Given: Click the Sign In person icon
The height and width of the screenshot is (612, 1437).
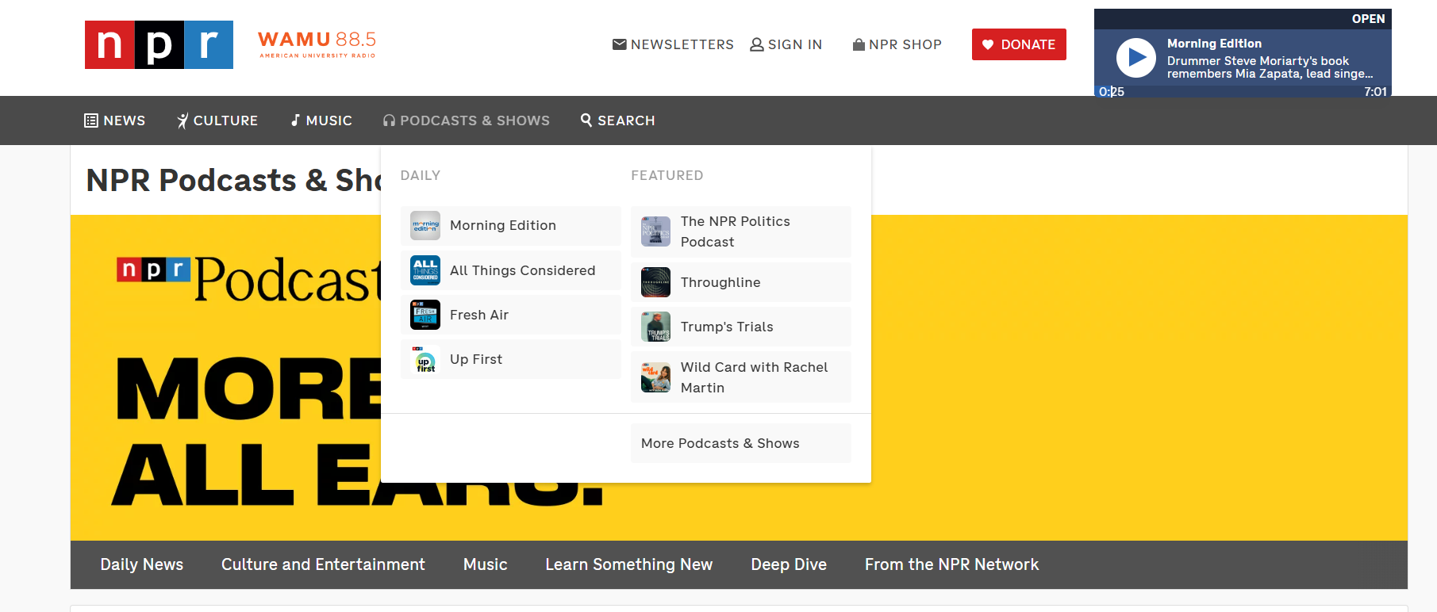Looking at the screenshot, I should 757,44.
